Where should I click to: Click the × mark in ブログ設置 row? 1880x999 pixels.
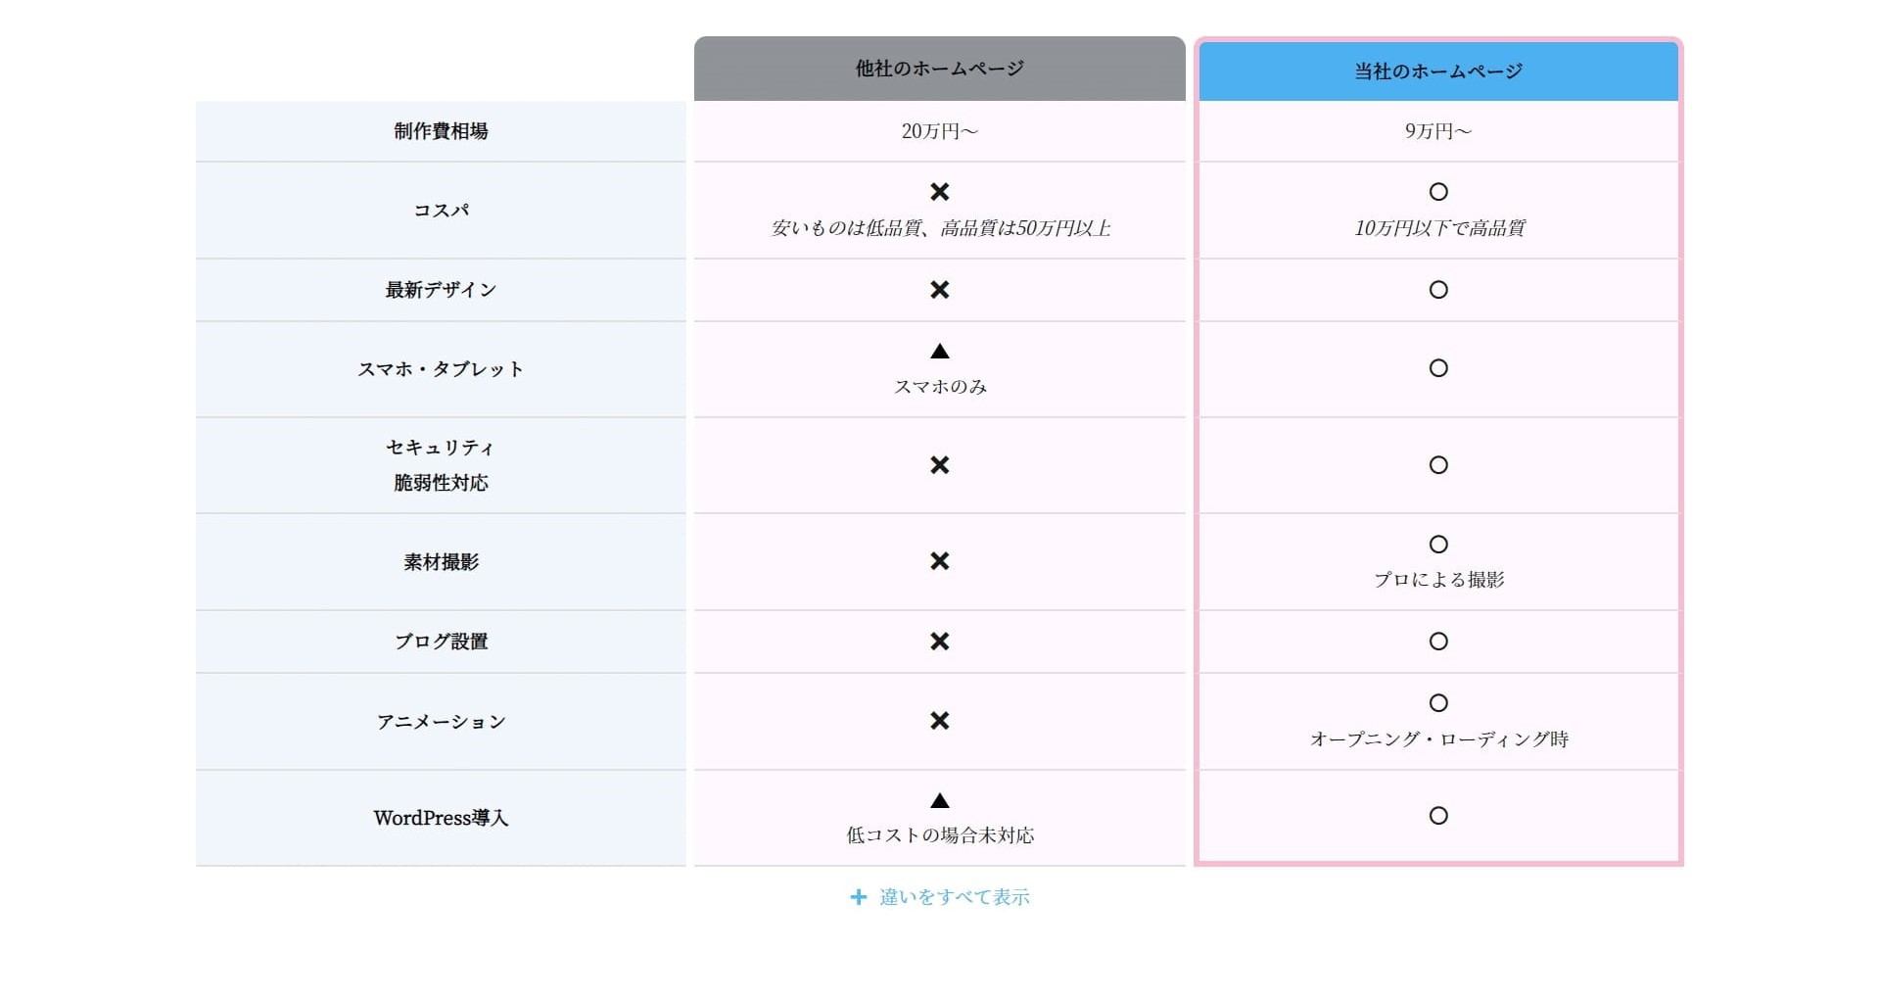[x=939, y=642]
